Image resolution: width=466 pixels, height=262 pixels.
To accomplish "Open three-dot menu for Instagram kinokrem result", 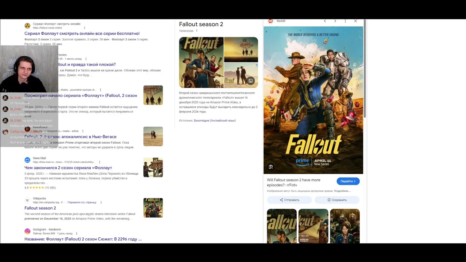I will 76,234.
